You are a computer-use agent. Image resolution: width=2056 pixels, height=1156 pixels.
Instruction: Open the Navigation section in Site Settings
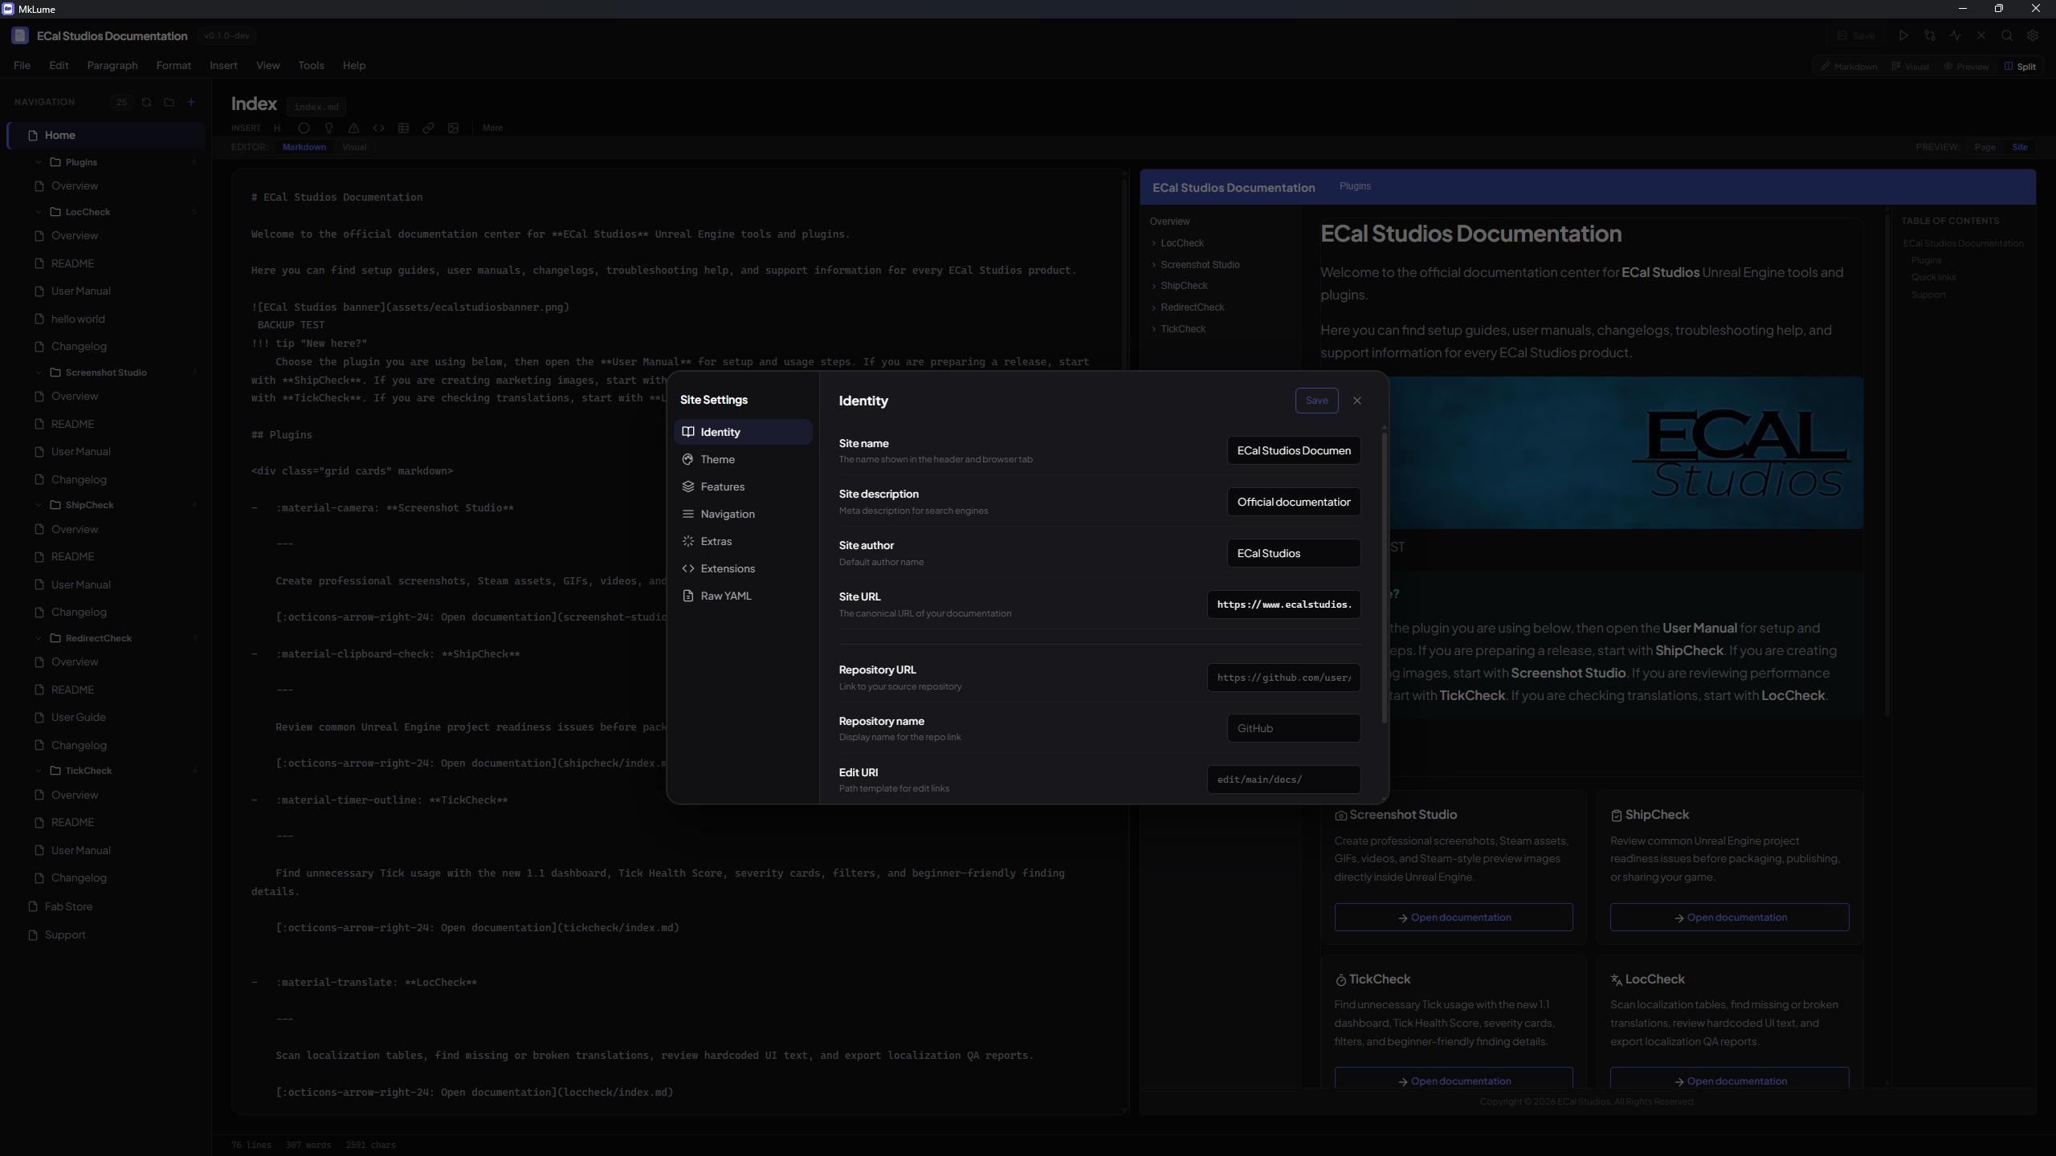743,514
